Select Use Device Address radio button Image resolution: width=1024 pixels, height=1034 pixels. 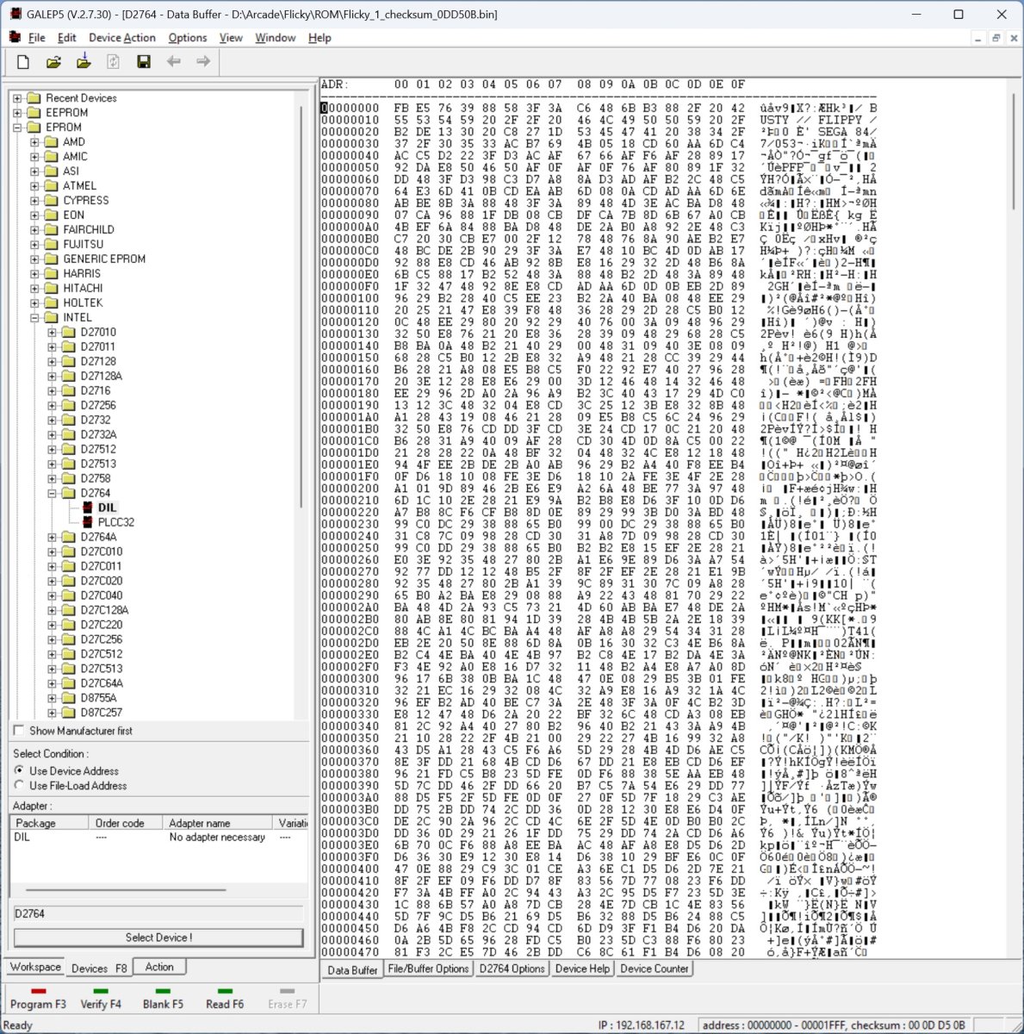pyautogui.click(x=19, y=770)
